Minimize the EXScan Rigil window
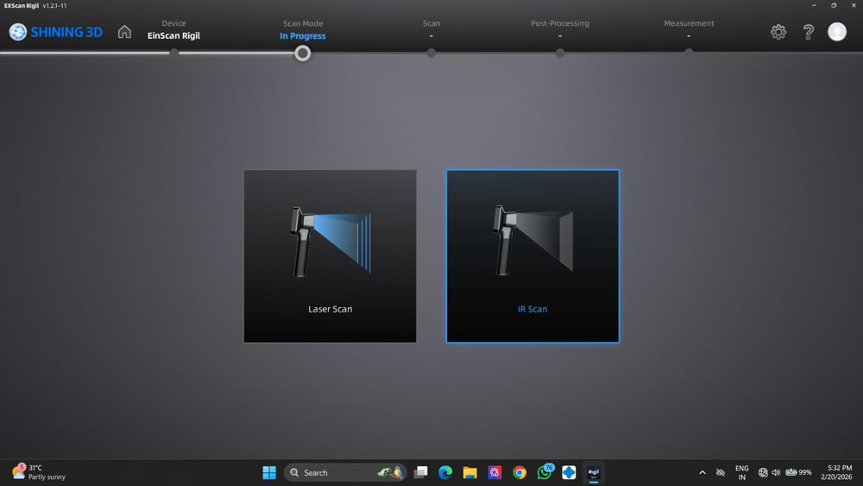Screen dimensions: 863x486 (x=814, y=5)
